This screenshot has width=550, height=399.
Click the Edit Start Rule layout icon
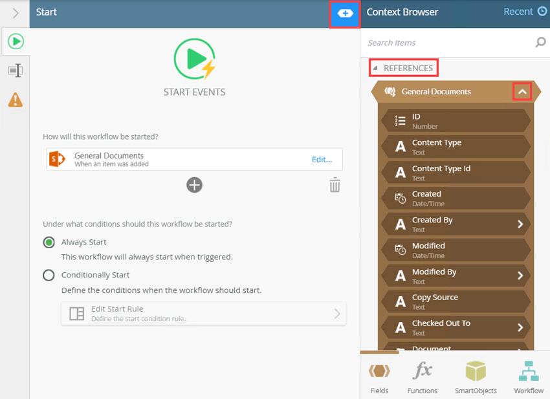77,314
